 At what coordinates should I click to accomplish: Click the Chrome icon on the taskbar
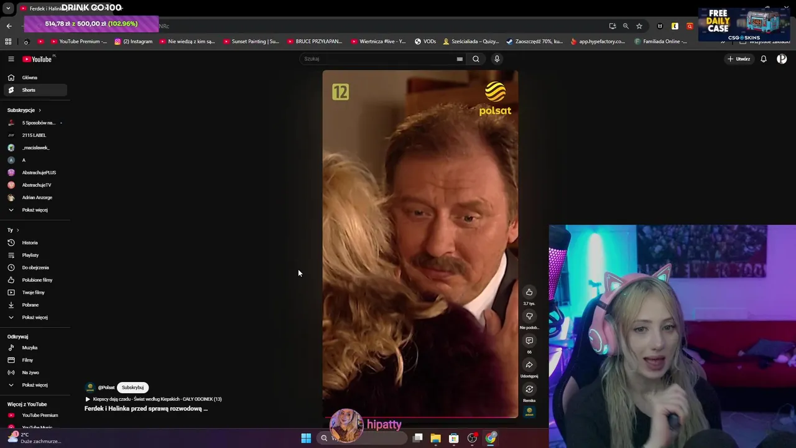coord(491,438)
